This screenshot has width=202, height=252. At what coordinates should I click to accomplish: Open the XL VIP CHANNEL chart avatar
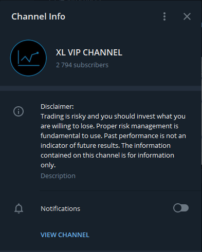click(x=28, y=58)
